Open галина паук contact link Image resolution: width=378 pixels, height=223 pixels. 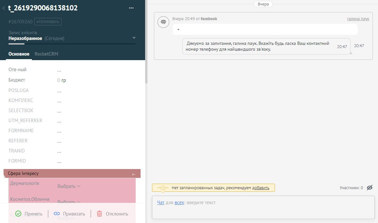point(358,19)
